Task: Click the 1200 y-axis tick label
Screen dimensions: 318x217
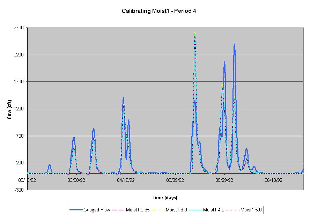Action: pos(20,109)
